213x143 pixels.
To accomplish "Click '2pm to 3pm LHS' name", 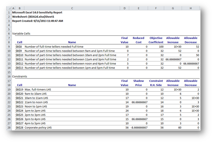I will [35, 115].
